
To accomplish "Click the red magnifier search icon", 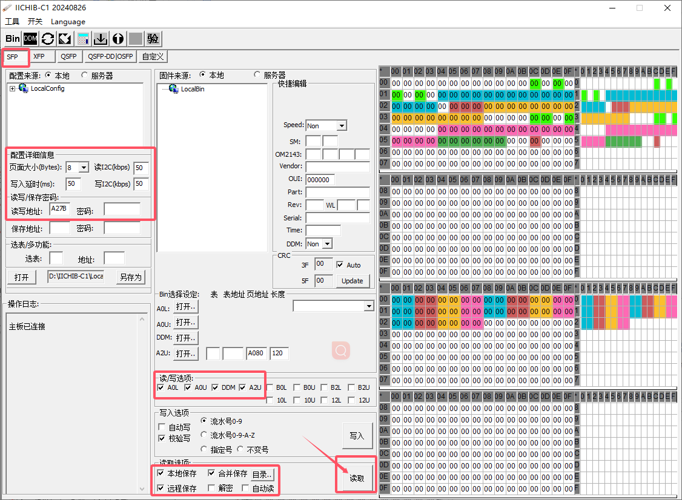I will 341,350.
